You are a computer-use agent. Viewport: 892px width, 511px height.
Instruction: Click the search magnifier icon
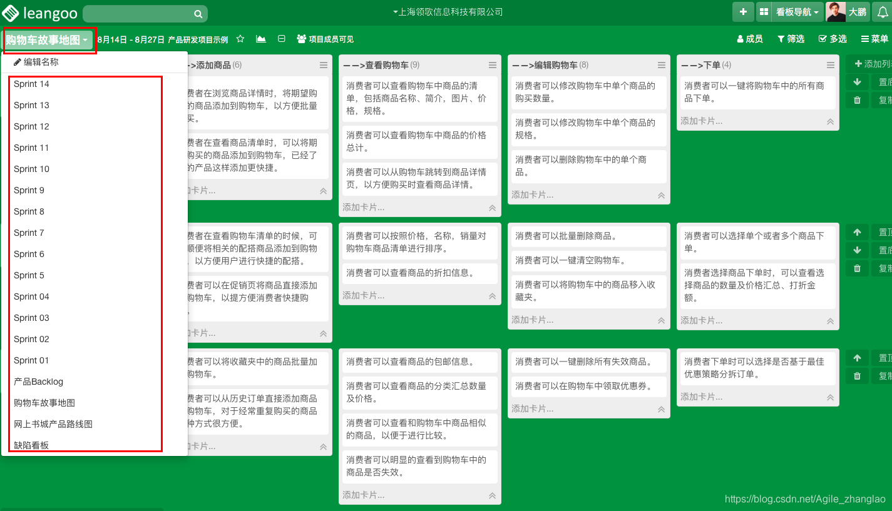coord(198,14)
